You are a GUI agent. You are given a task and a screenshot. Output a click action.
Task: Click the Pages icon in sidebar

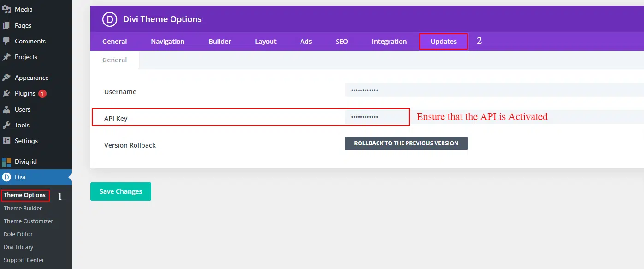coord(6,25)
